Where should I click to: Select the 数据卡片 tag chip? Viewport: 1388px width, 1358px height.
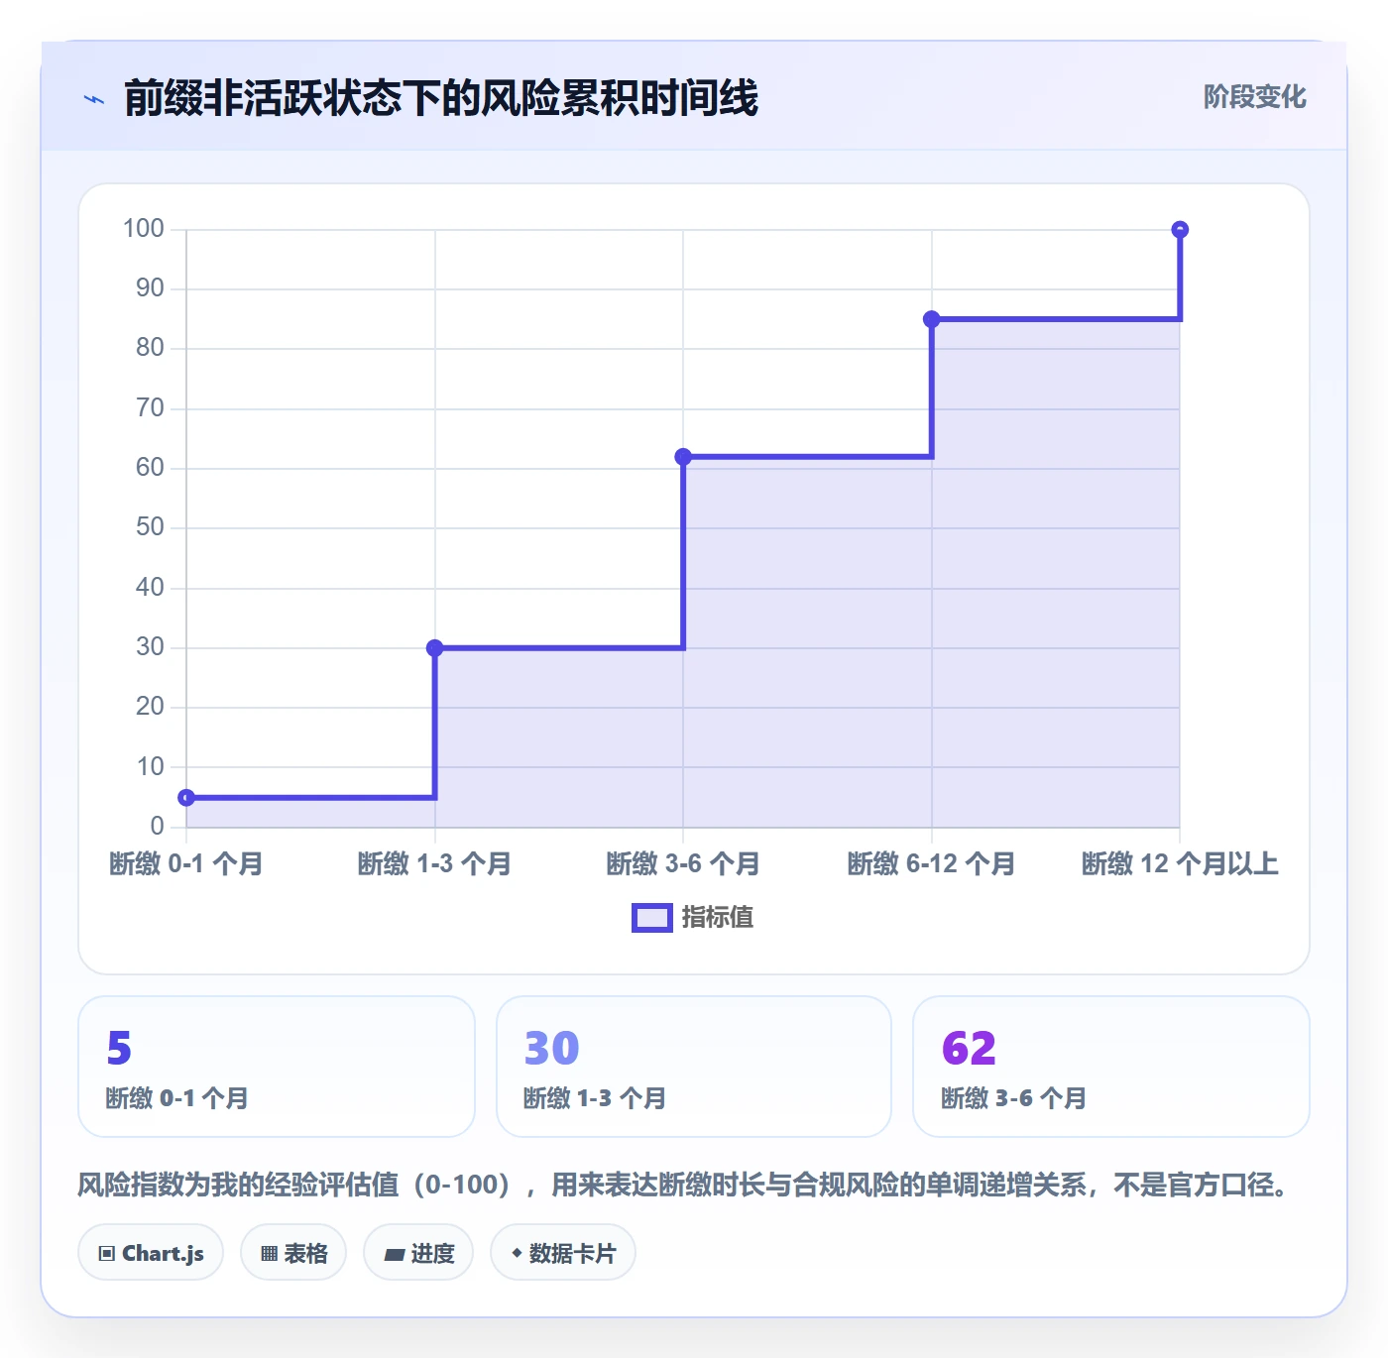click(x=563, y=1253)
